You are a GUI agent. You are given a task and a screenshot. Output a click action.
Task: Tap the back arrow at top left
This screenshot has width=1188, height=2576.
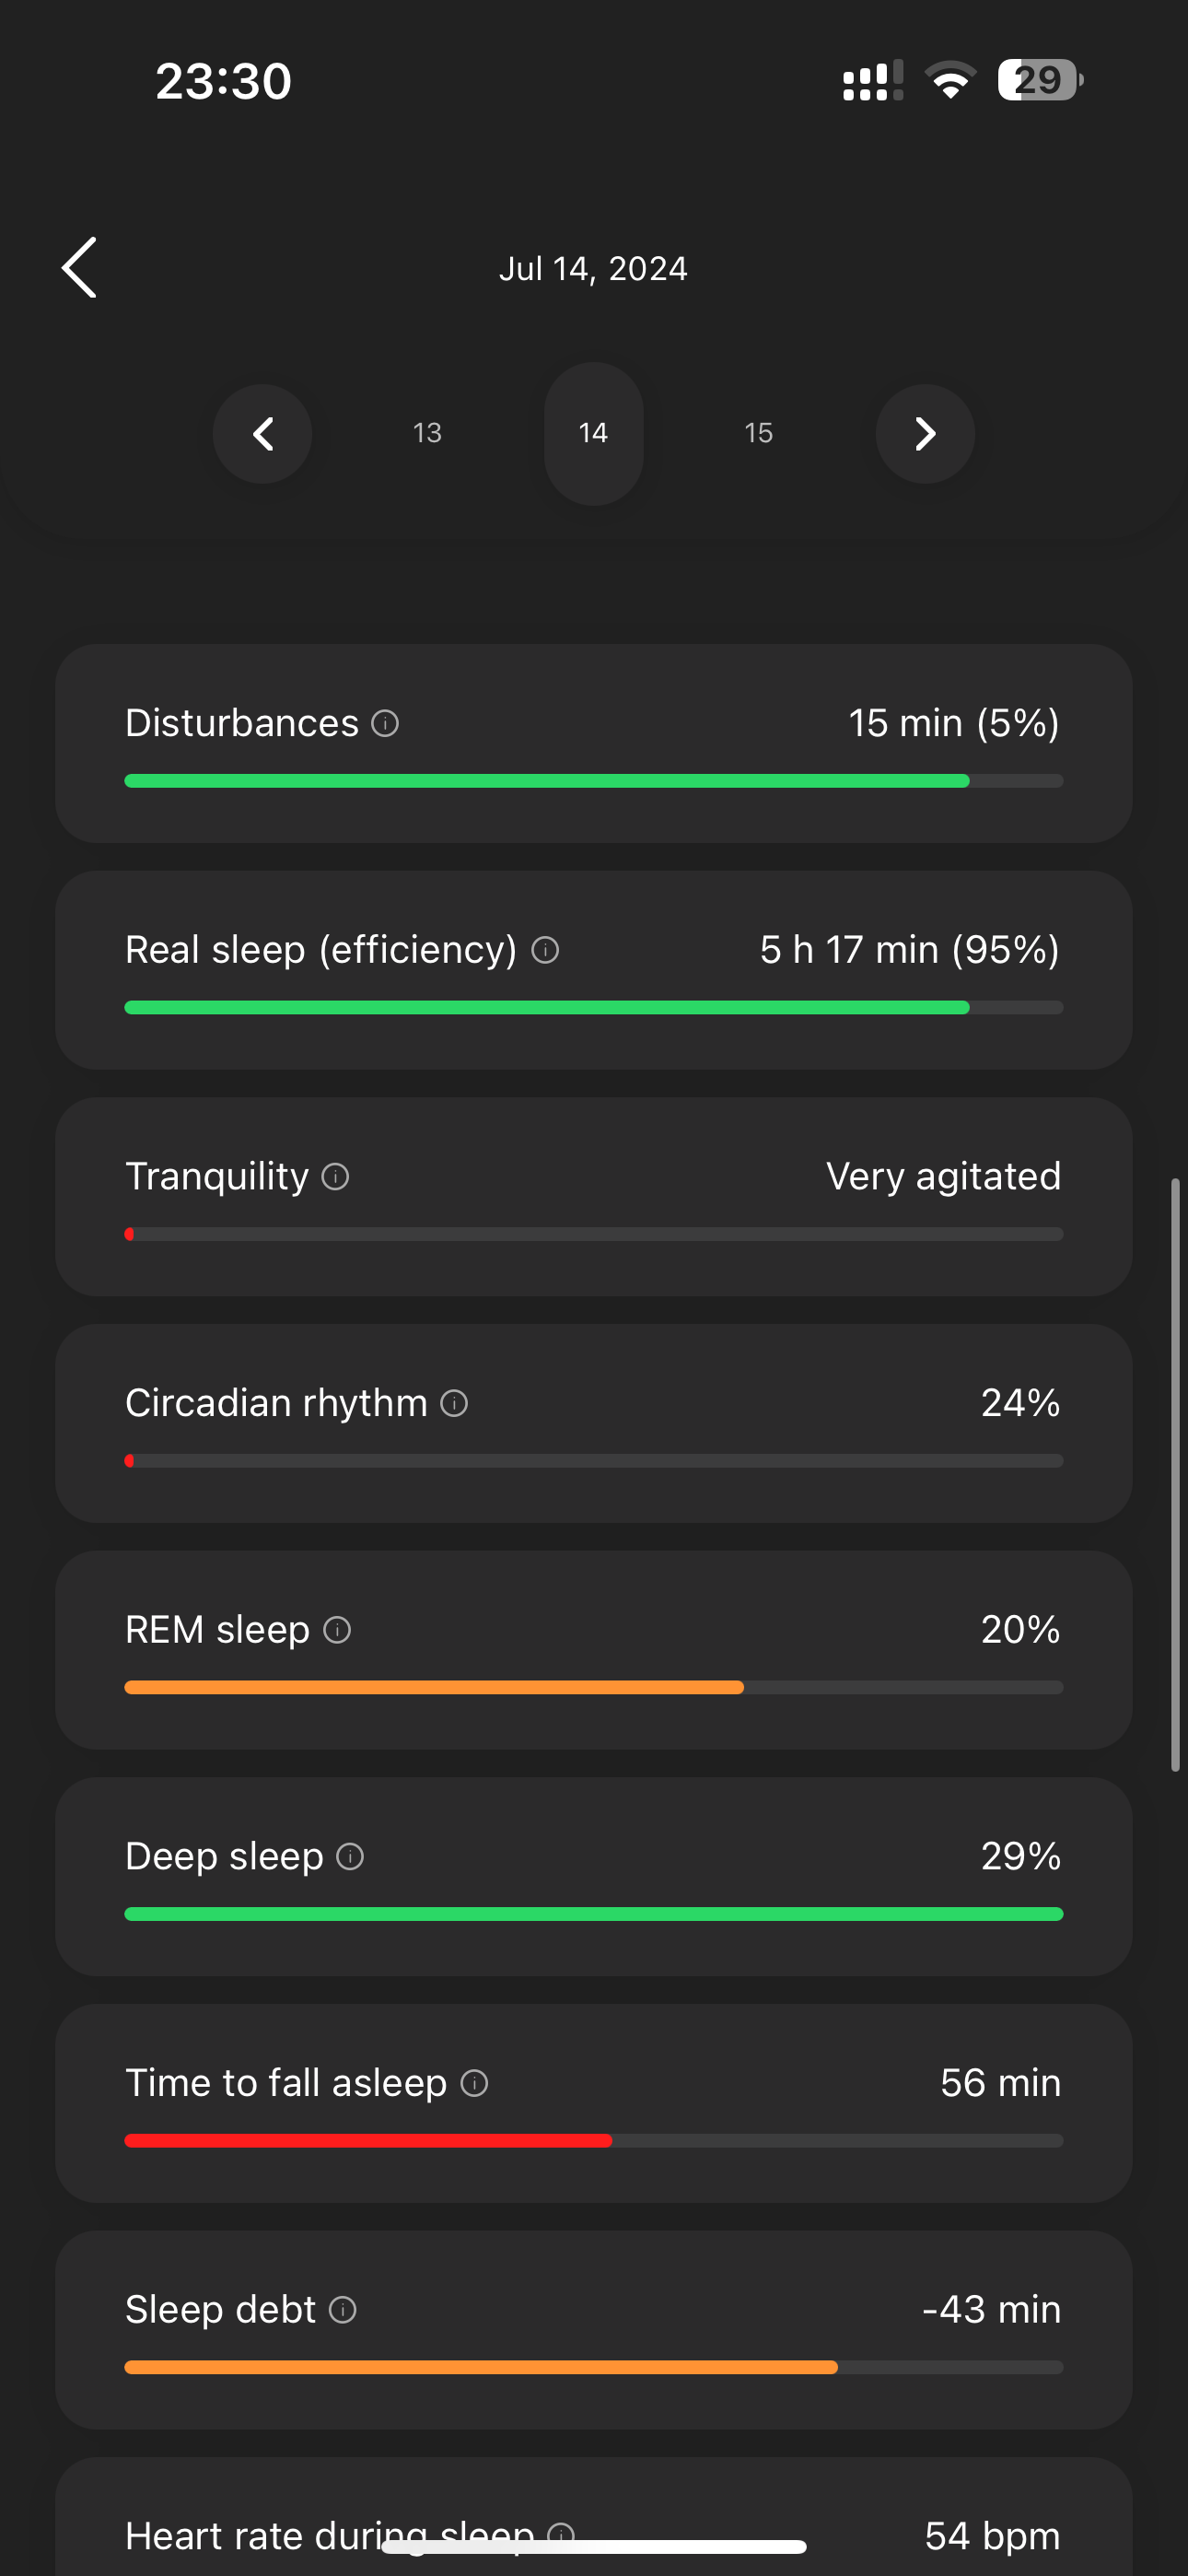pos(80,268)
